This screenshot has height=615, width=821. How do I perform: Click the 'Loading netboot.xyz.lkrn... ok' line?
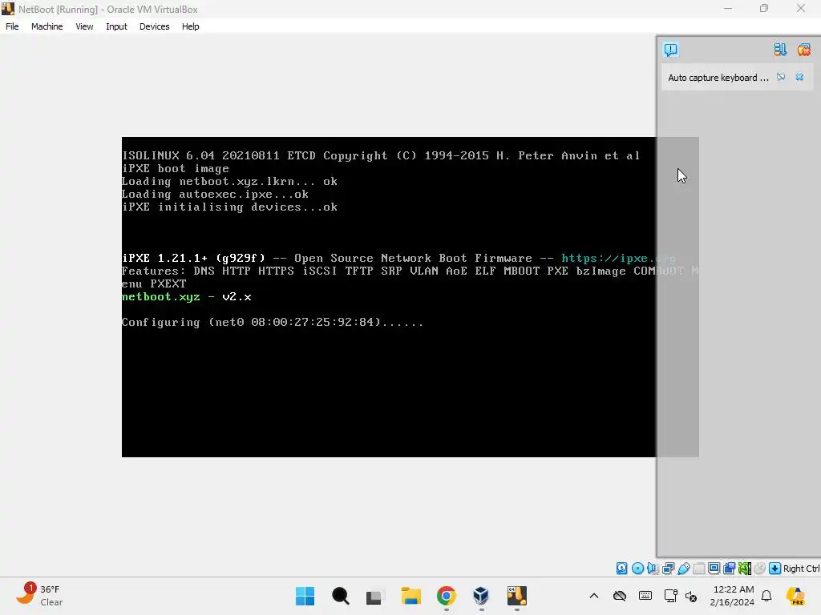tap(229, 182)
